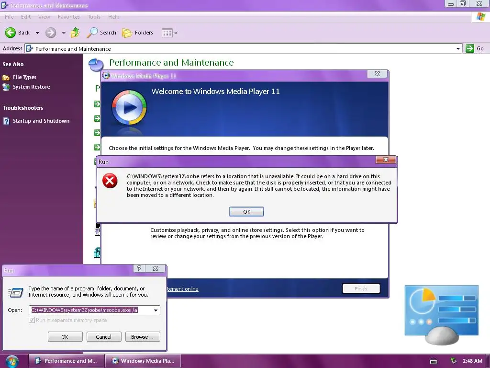Expand the Run dialog Open dropdown arrow
This screenshot has width=490, height=368.
[x=156, y=310]
